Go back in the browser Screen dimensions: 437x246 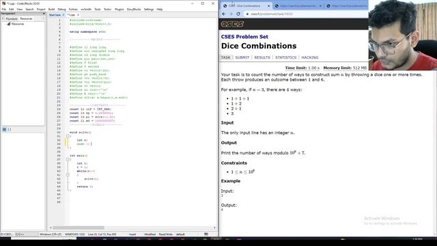[x=224, y=14]
